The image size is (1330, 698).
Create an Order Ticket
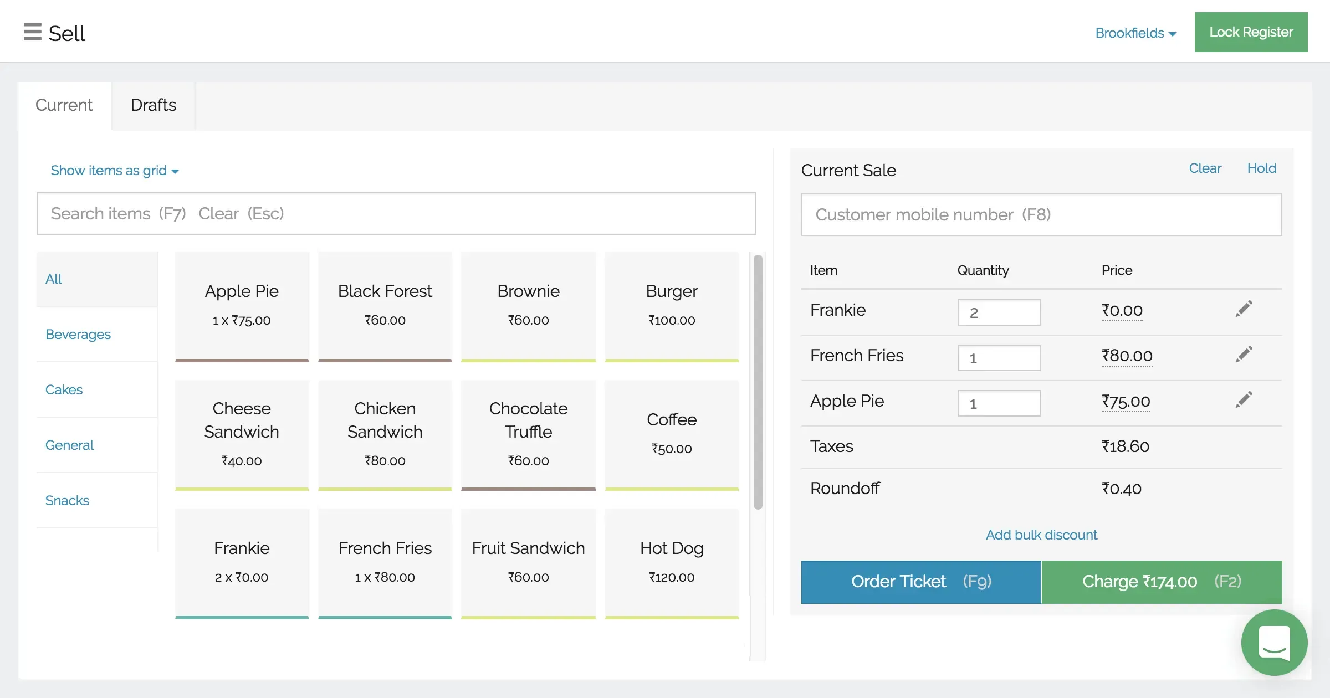point(920,582)
